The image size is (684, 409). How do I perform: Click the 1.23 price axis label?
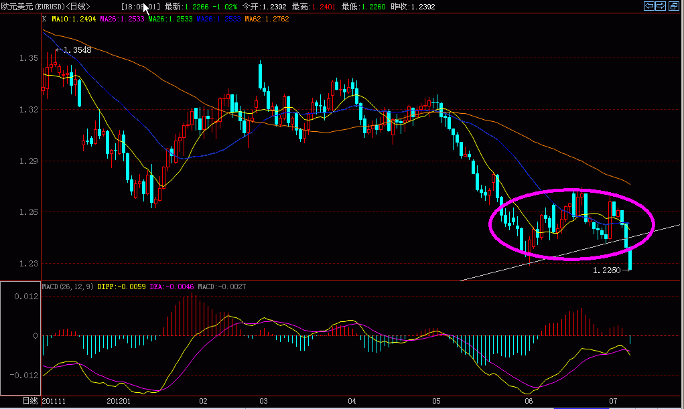tap(28, 263)
